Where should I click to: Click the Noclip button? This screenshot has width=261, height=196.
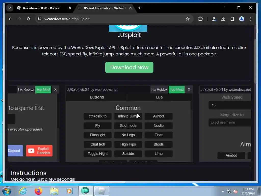[159, 126]
